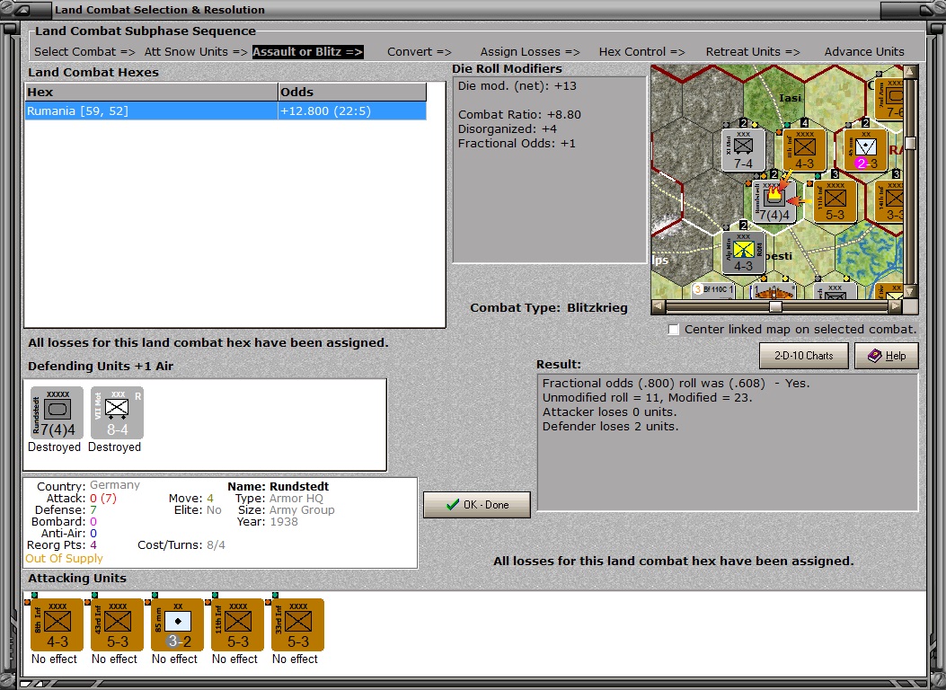Click the 2-3 paratroop unit on map

pyautogui.click(x=866, y=149)
